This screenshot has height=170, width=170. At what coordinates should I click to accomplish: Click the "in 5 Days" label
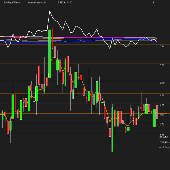click(x=164, y=147)
